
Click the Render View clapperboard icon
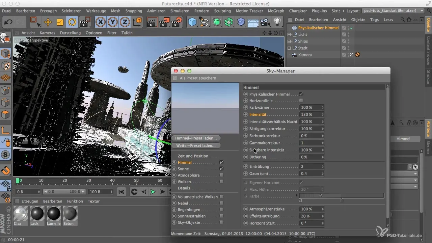(152, 23)
